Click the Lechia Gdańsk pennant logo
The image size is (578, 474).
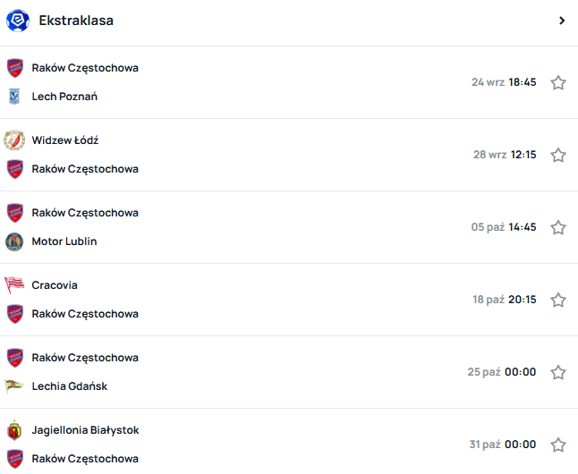click(14, 386)
